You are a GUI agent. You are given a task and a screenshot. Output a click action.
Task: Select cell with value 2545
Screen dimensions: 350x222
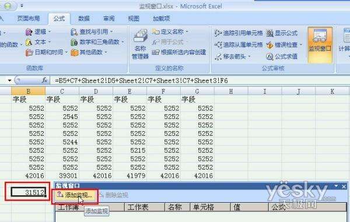(62, 117)
